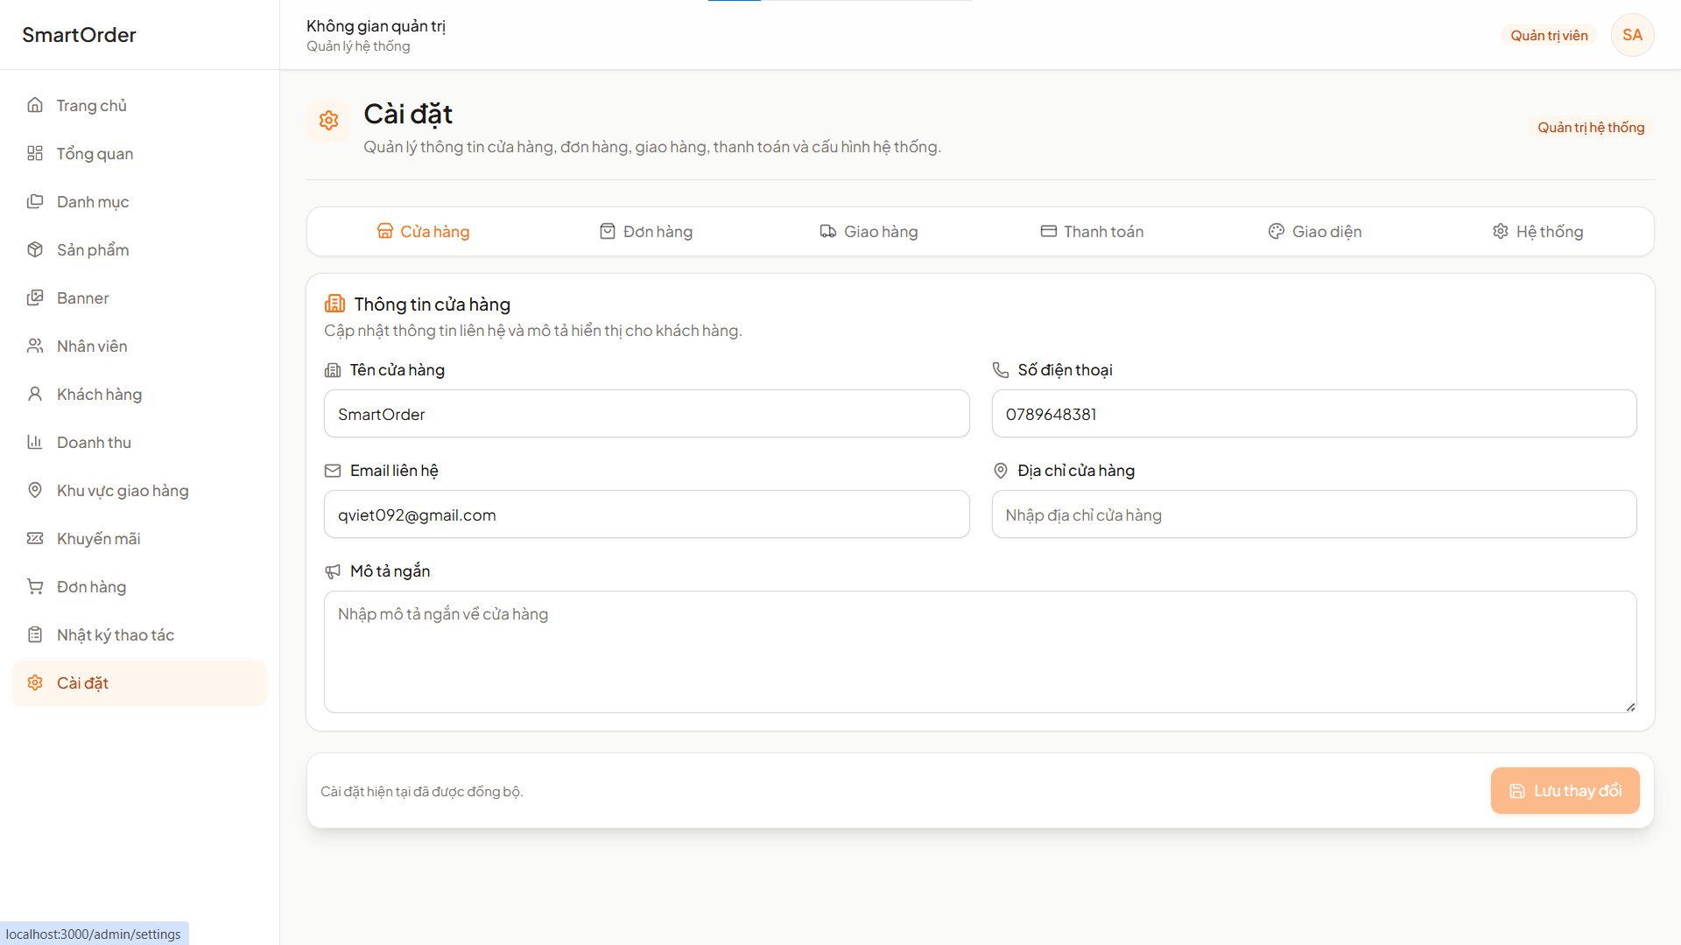
Task: Focus the Tên cửa hàng input field
Action: click(646, 414)
